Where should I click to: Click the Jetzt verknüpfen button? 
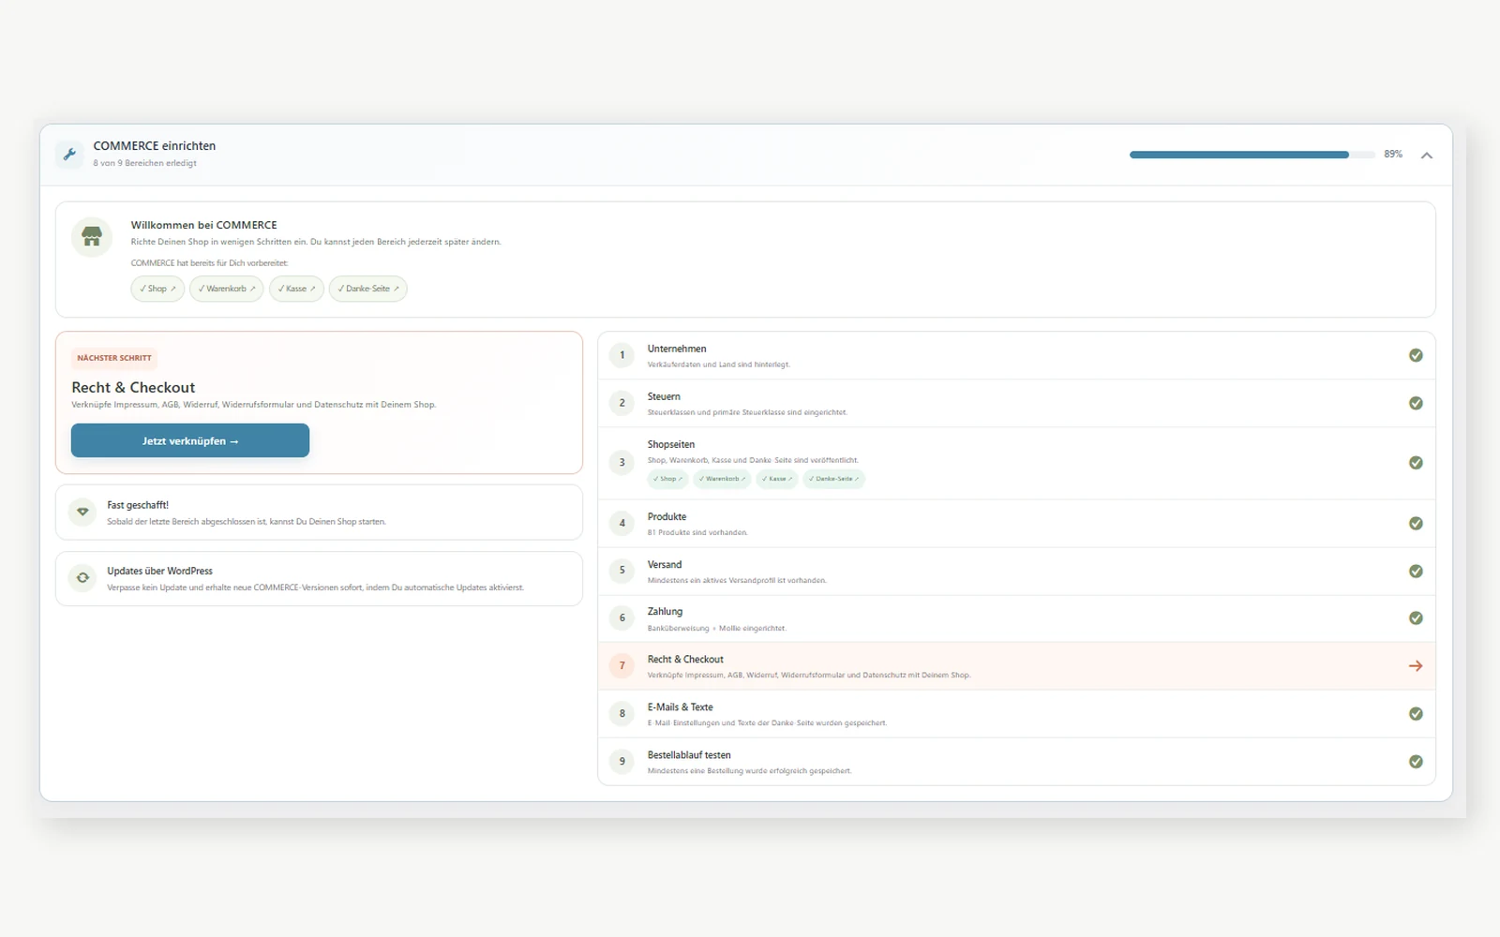190,440
